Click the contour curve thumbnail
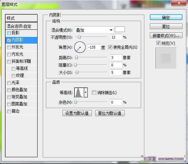 coord(79,92)
